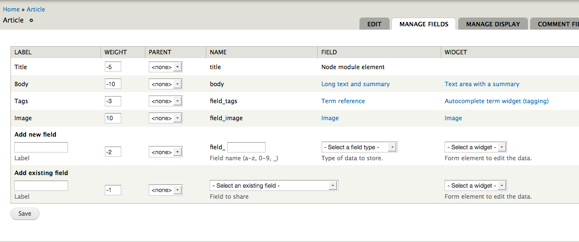Open the widget dropdown for Add new field

tap(475, 147)
